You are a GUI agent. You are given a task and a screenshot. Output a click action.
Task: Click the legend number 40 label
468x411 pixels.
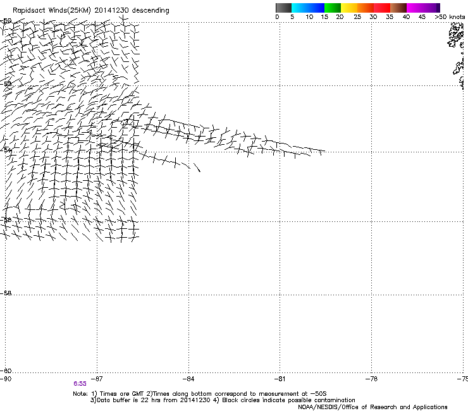point(406,17)
